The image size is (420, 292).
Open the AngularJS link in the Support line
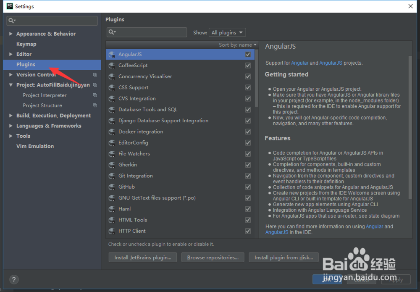point(331,63)
